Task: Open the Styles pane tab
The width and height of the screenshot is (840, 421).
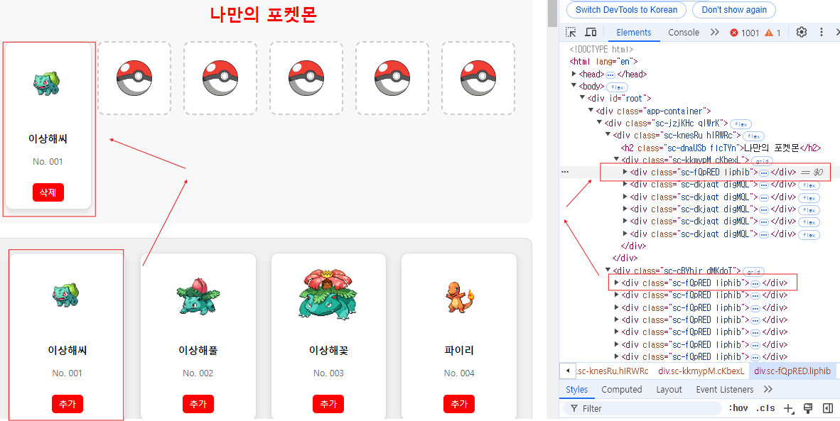Action: [577, 390]
